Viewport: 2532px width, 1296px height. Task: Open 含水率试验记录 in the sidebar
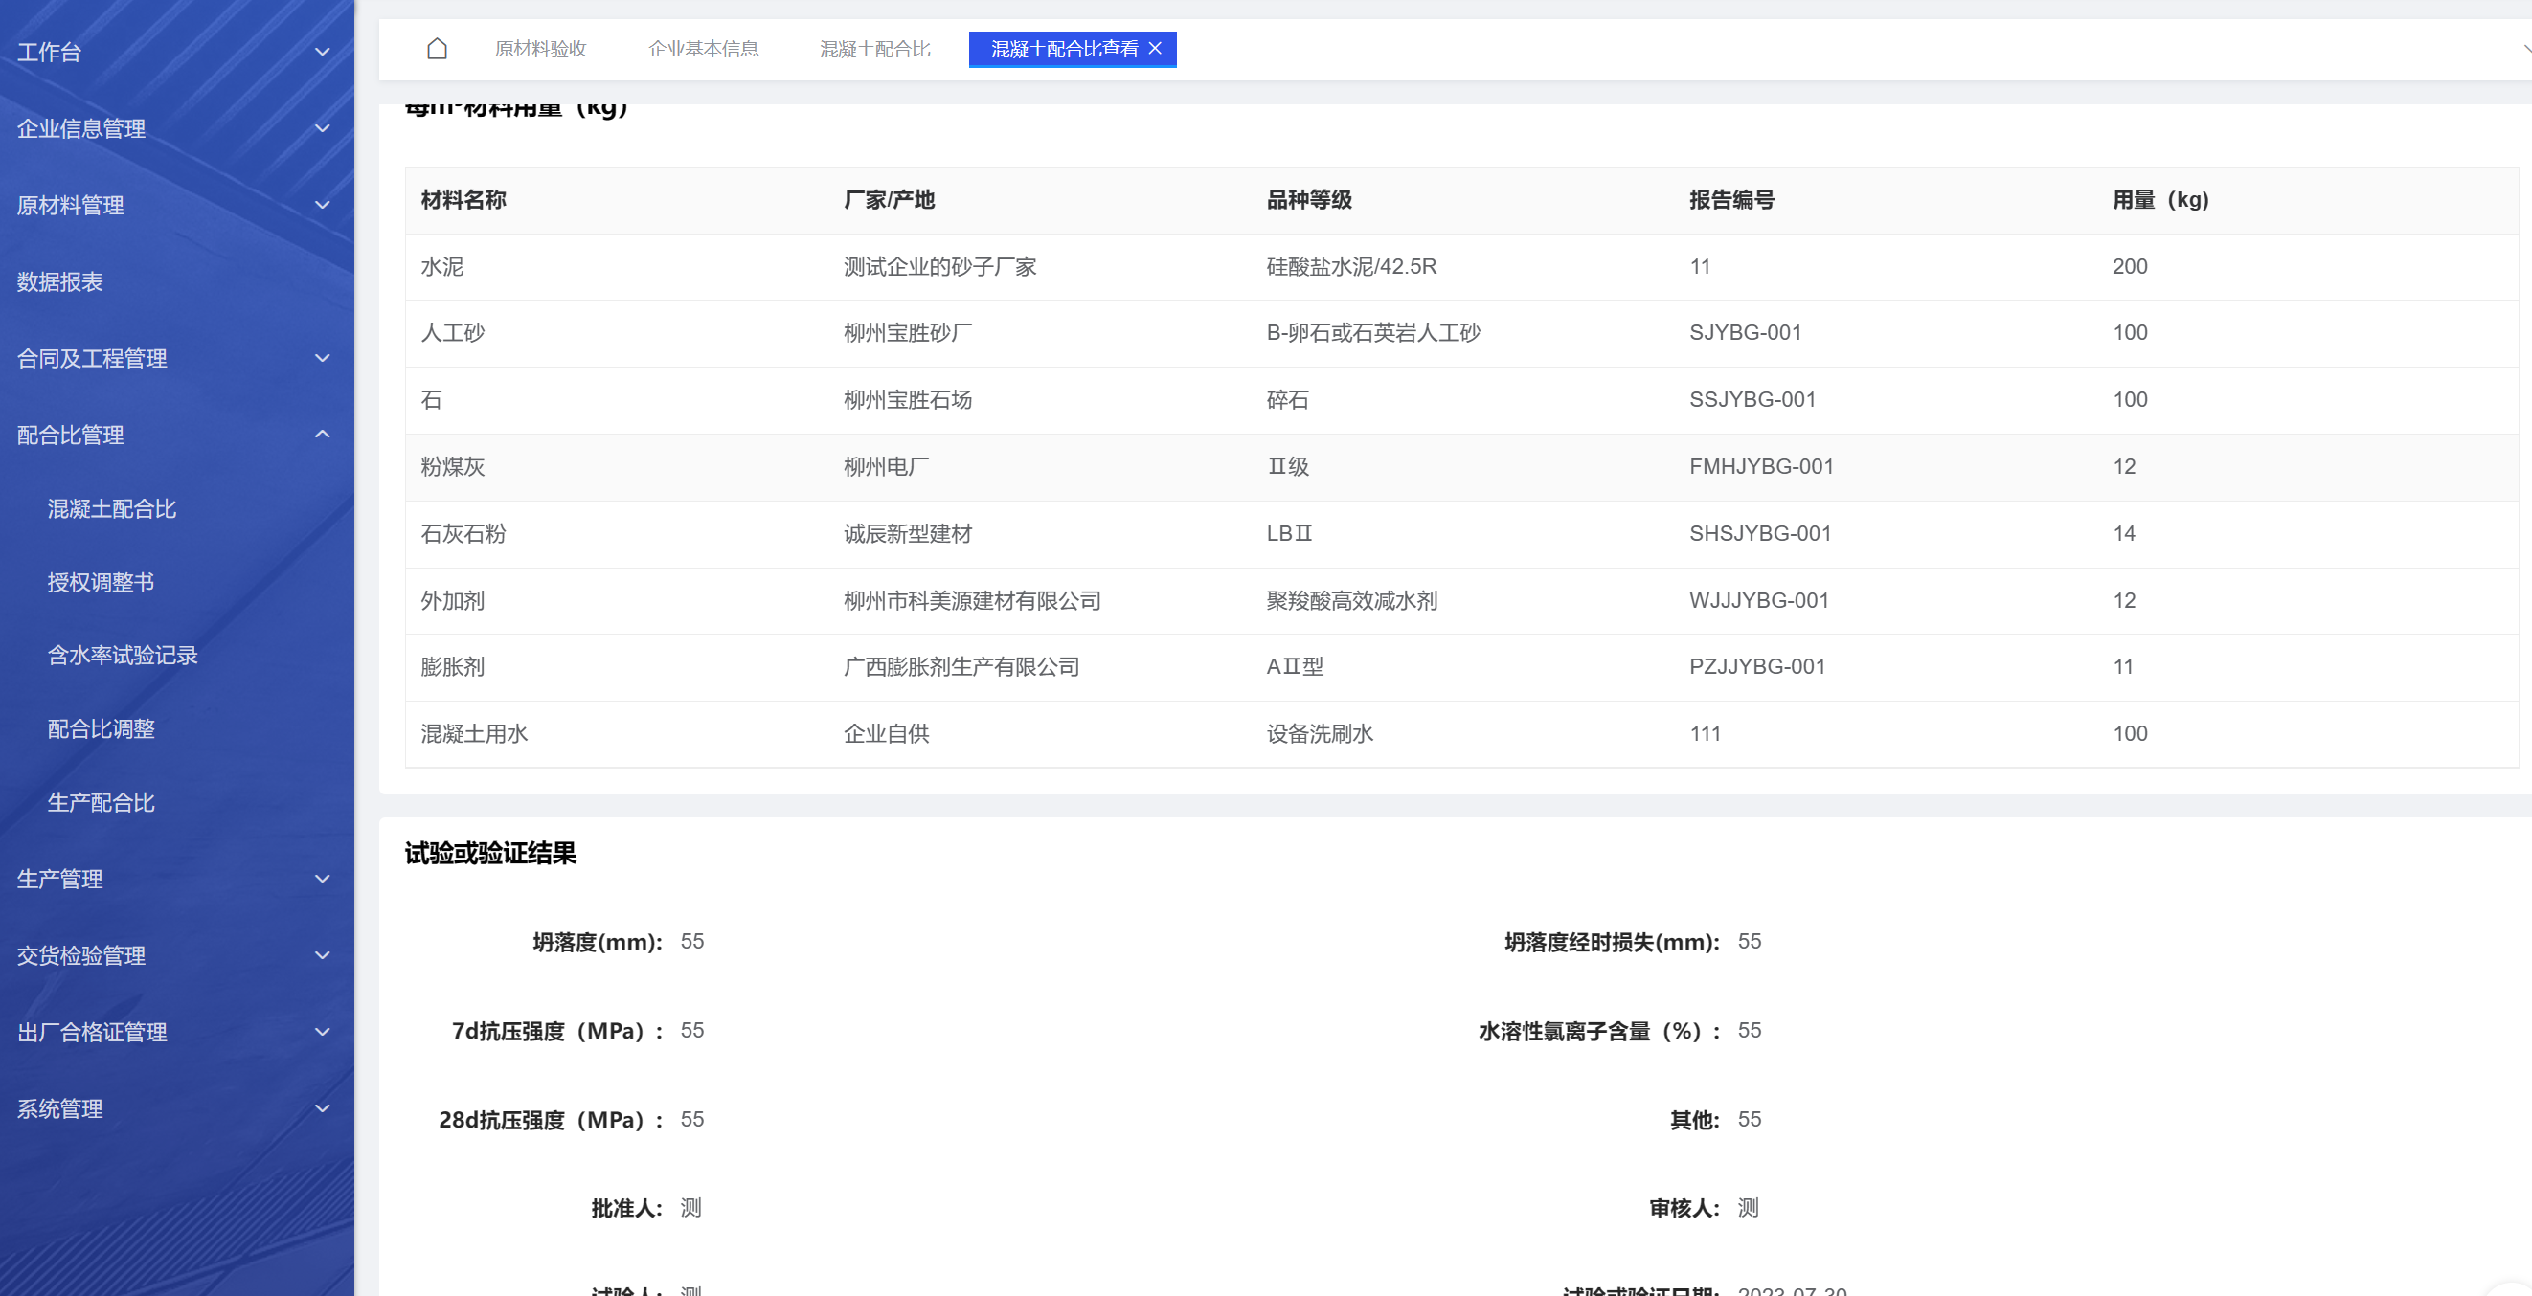pyautogui.click(x=123, y=656)
